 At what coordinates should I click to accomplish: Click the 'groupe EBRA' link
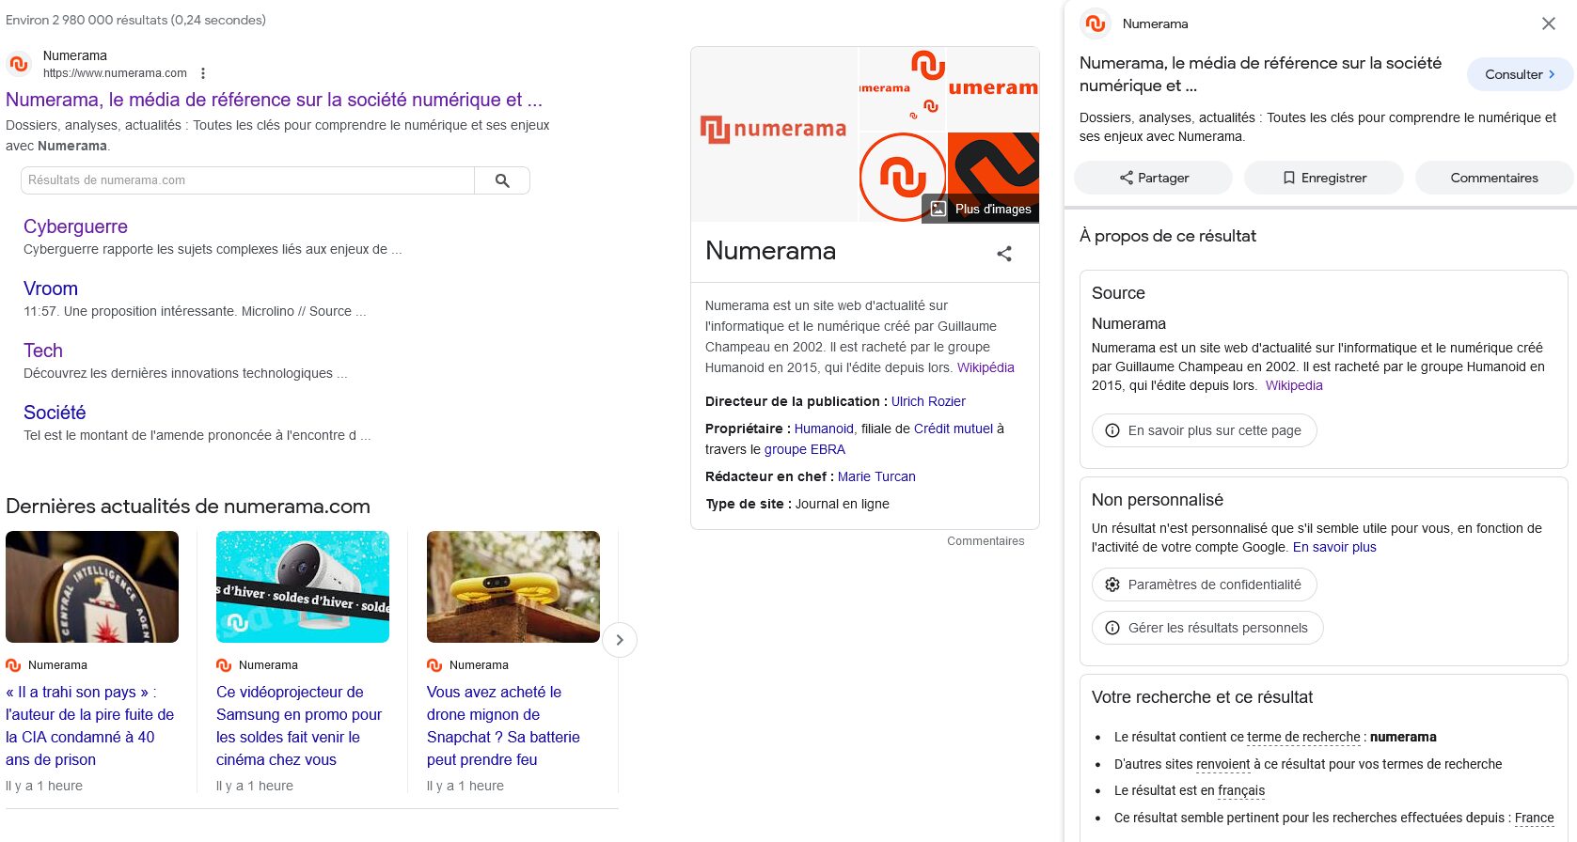(805, 449)
